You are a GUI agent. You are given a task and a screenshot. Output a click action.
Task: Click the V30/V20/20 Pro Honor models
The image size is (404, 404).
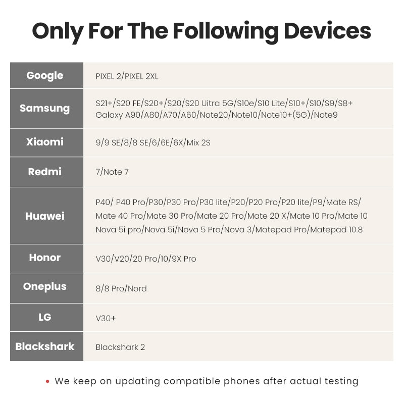click(x=146, y=259)
